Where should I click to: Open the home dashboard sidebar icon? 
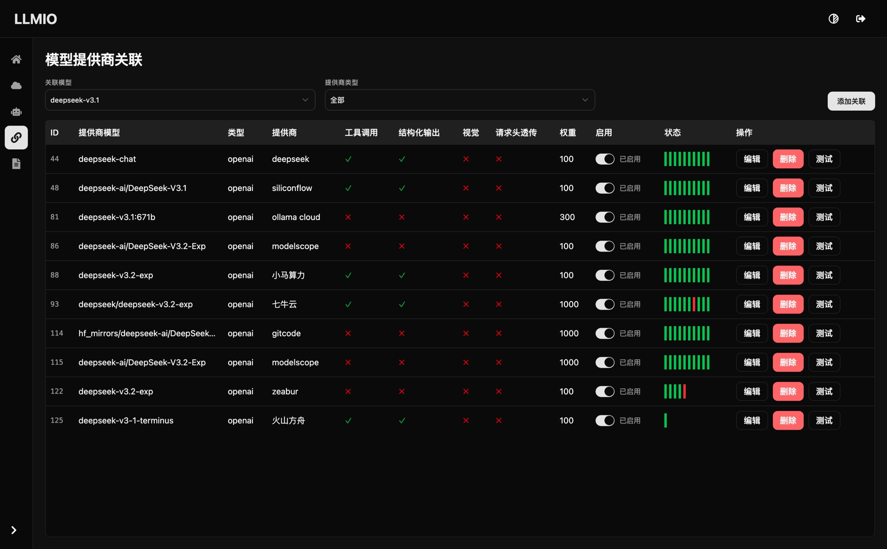coord(16,59)
